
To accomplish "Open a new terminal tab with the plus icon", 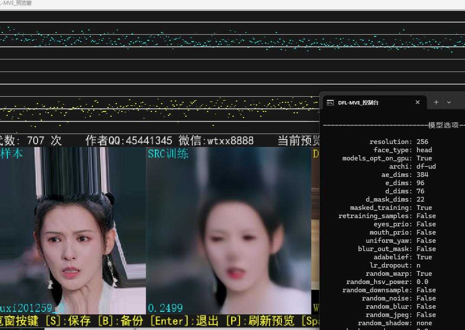I will click(x=436, y=102).
